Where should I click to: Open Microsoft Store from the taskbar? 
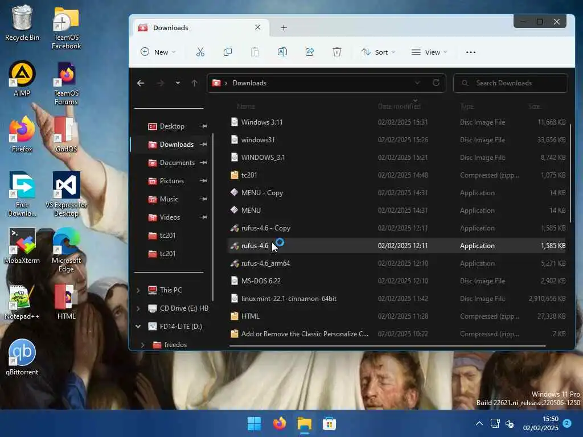point(329,423)
